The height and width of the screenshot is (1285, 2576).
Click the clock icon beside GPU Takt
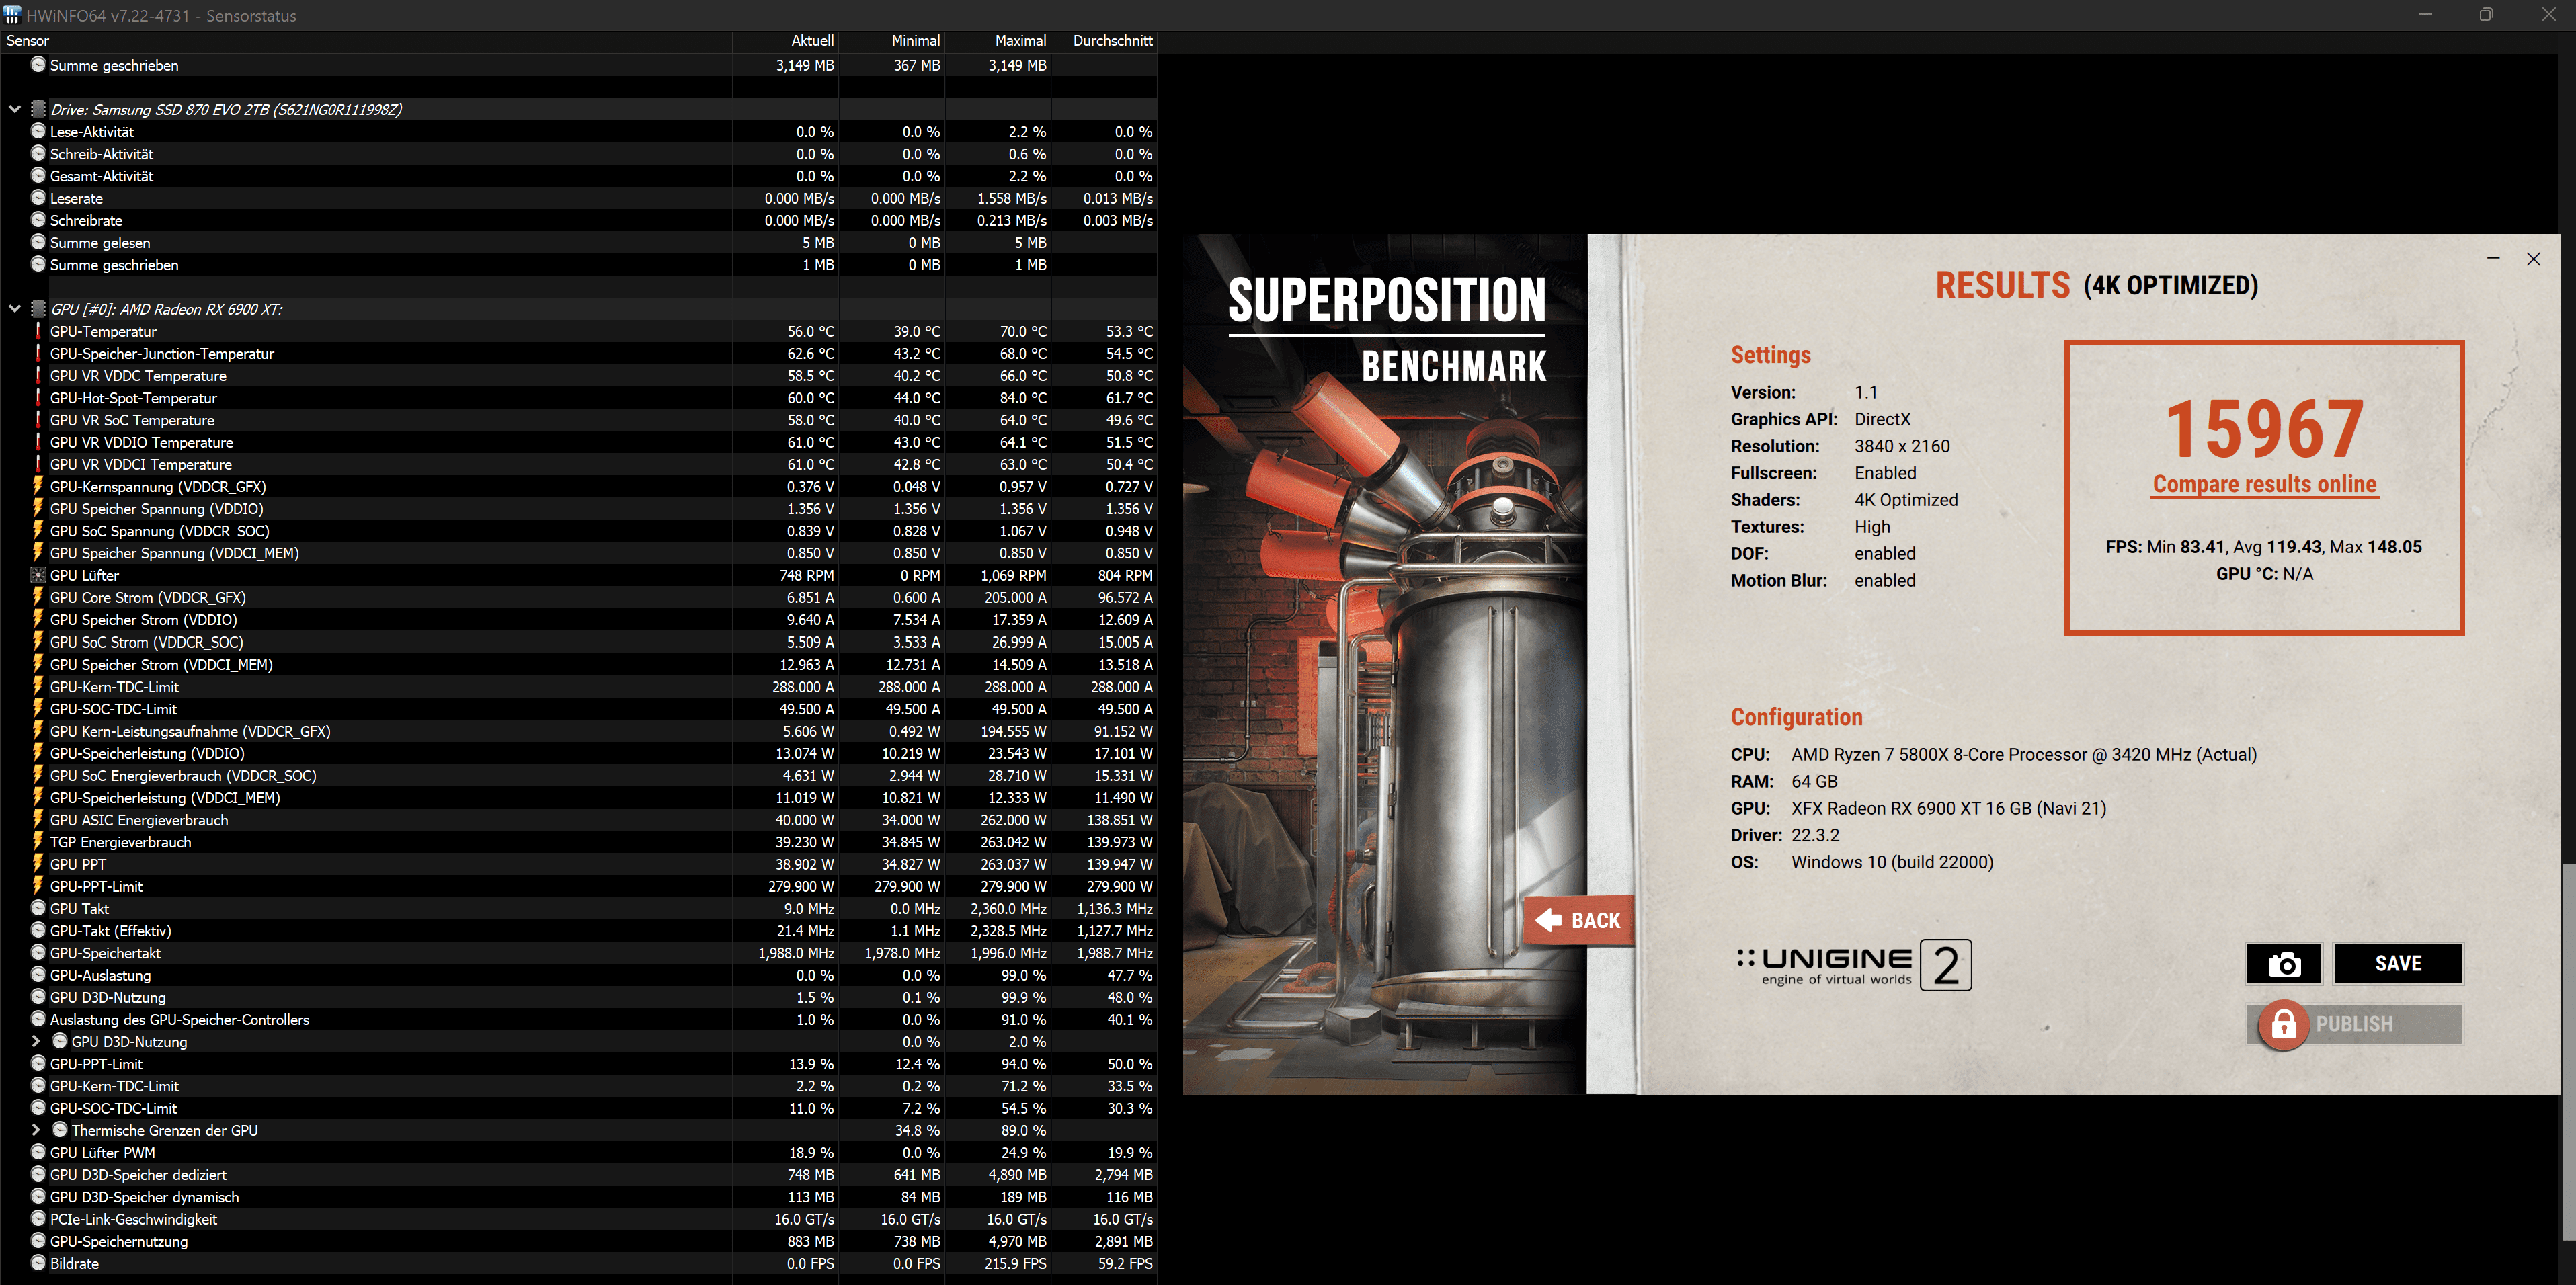point(38,908)
